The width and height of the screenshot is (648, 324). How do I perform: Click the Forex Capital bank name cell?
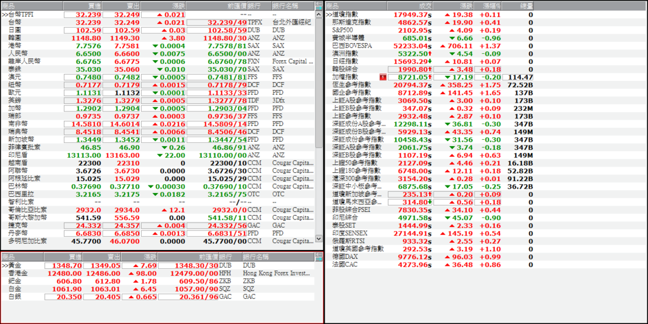293,61
